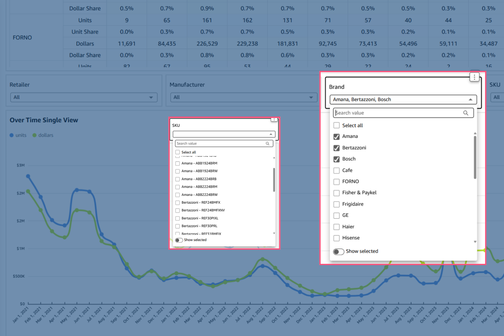The image size is (504, 336).
Task: Uncheck the Bosch brand checkbox
Action: 336,159
